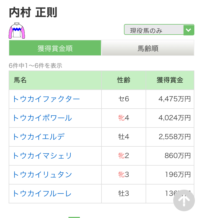Switch to the 獲得賞金順 tab
Screen dimensions: 203x218
click(55, 48)
